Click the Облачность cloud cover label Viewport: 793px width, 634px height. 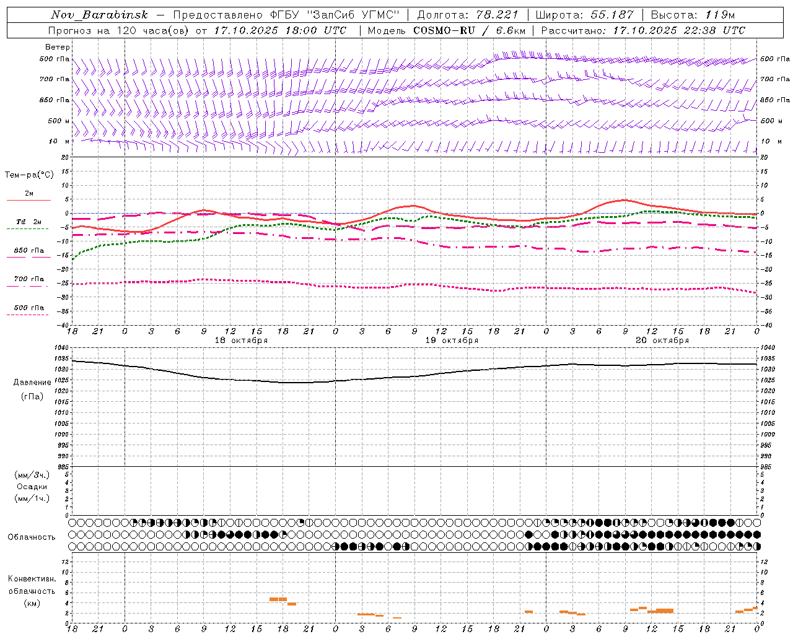pos(32,537)
